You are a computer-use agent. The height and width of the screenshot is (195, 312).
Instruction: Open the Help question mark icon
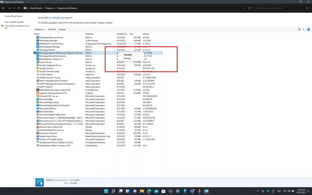point(308,29)
